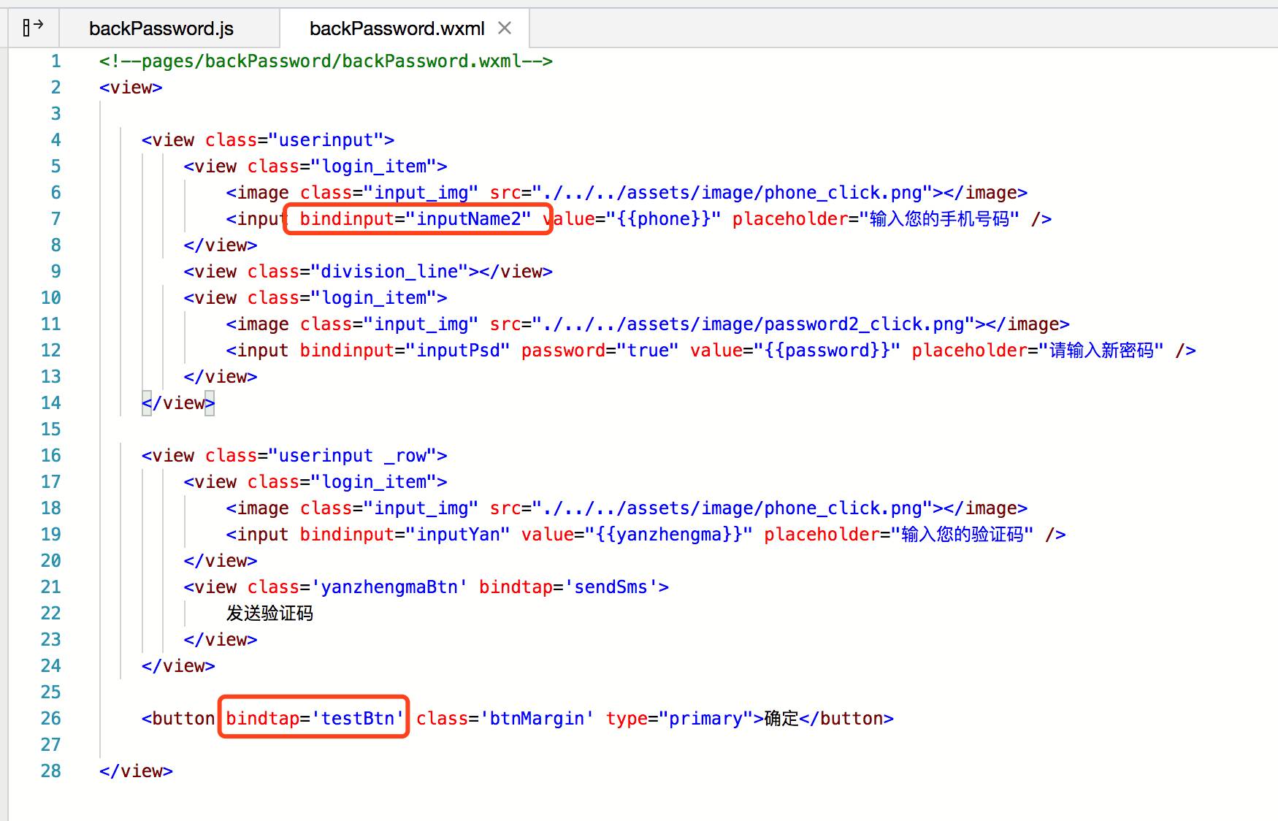Click the opening <view> tag on line 2
The width and height of the screenshot is (1278, 821).
point(131,88)
